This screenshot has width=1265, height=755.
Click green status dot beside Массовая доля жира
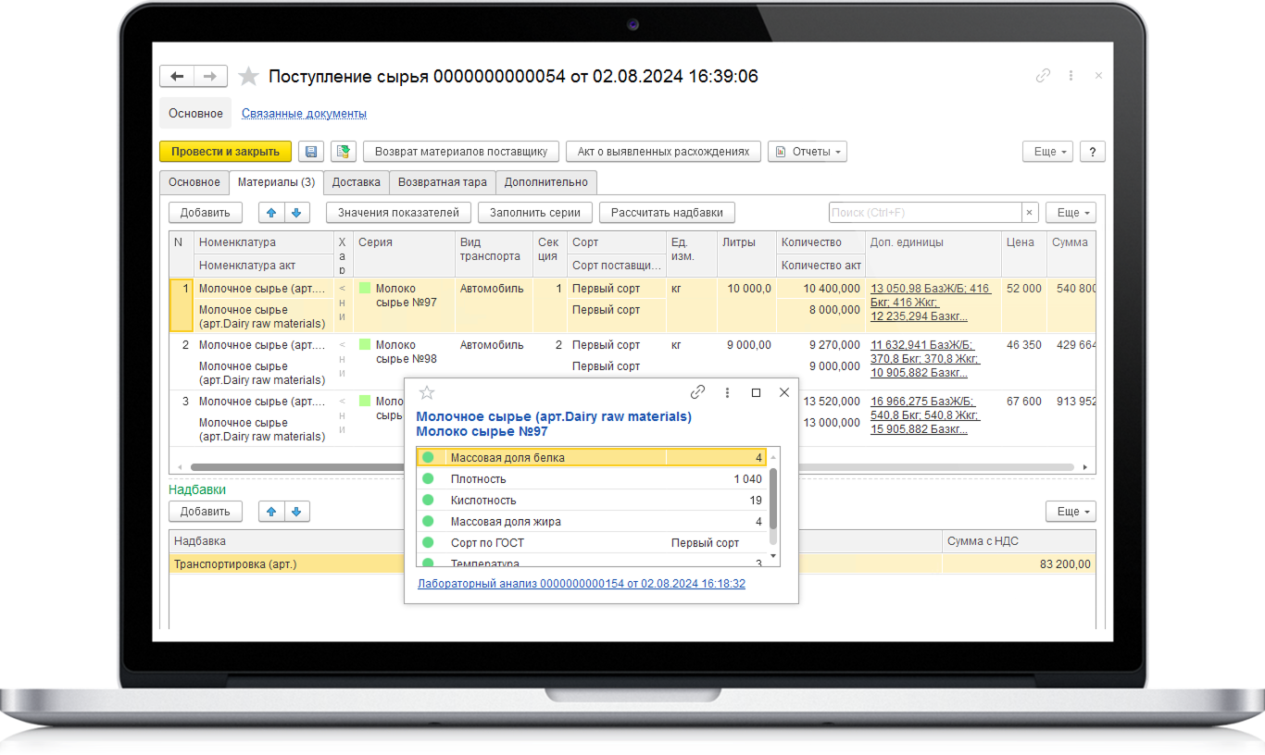[428, 522]
